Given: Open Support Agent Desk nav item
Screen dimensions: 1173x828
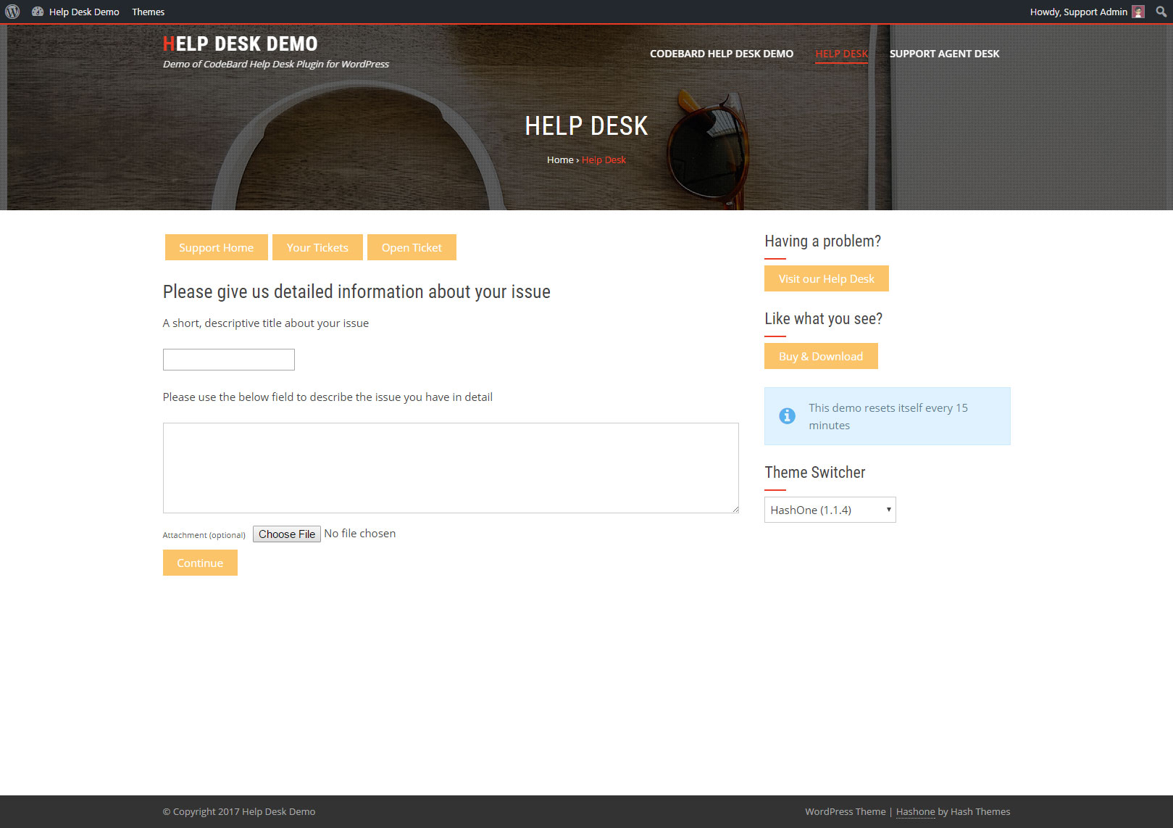Looking at the screenshot, I should coord(944,54).
